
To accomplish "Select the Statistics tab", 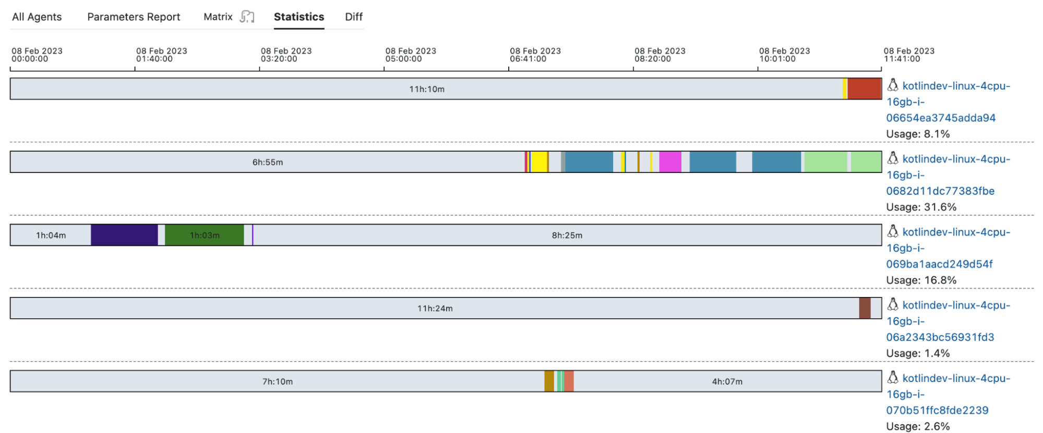I will [299, 17].
